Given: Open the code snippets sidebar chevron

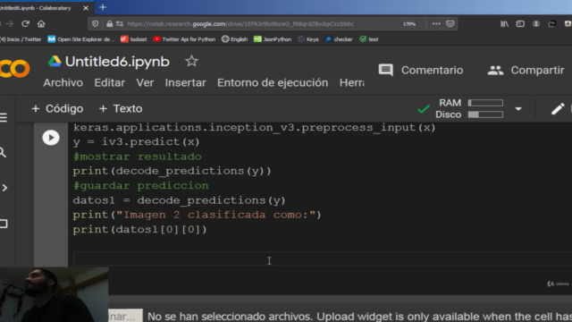Looking at the screenshot, I should (4, 188).
